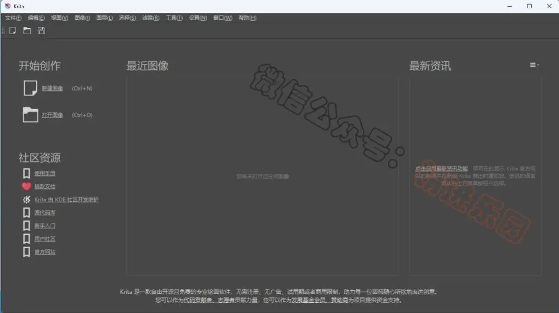
Task: Click the bookmark icon beside 官方网站
Action: pos(26,251)
